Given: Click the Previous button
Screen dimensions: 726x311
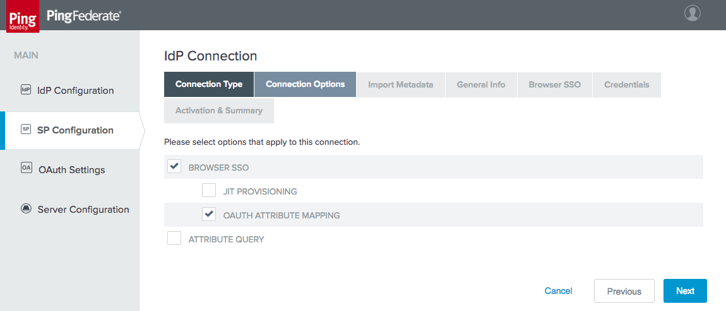Looking at the screenshot, I should tap(624, 291).
